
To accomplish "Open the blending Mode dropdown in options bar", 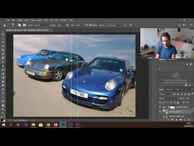I will [41, 25].
